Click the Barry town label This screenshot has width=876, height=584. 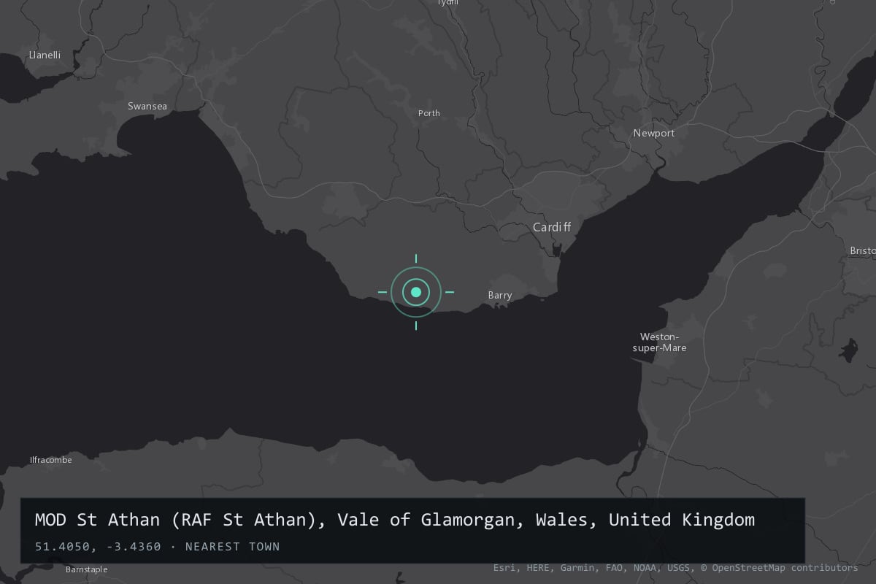click(x=500, y=296)
